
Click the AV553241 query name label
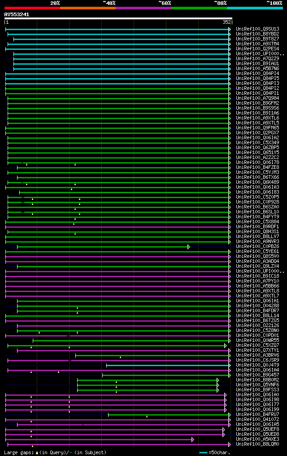(17, 14)
